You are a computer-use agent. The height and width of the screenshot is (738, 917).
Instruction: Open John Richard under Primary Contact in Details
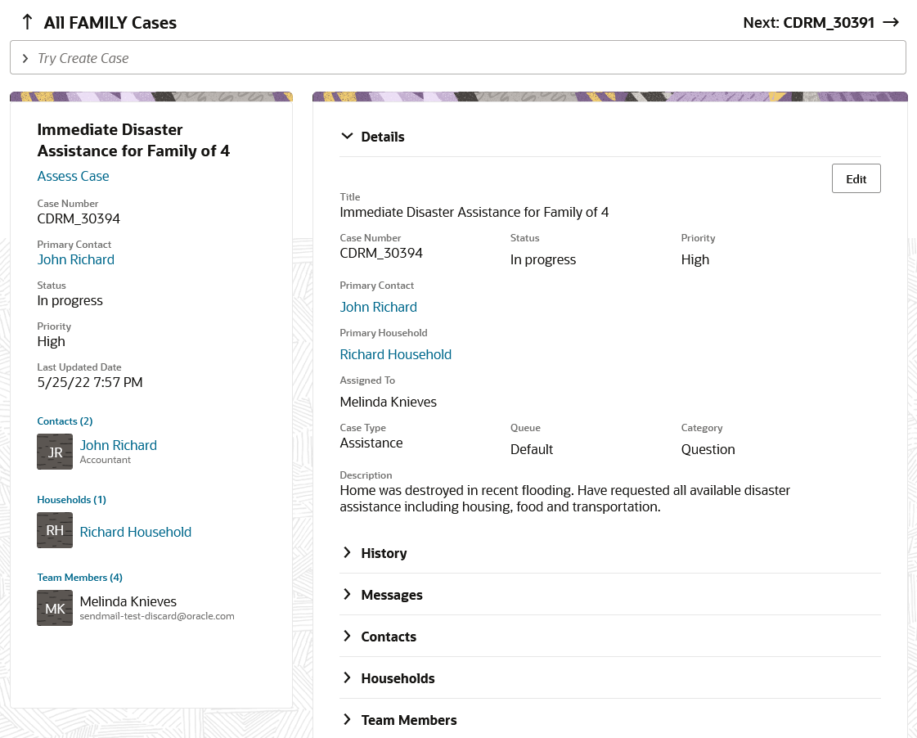pos(378,307)
